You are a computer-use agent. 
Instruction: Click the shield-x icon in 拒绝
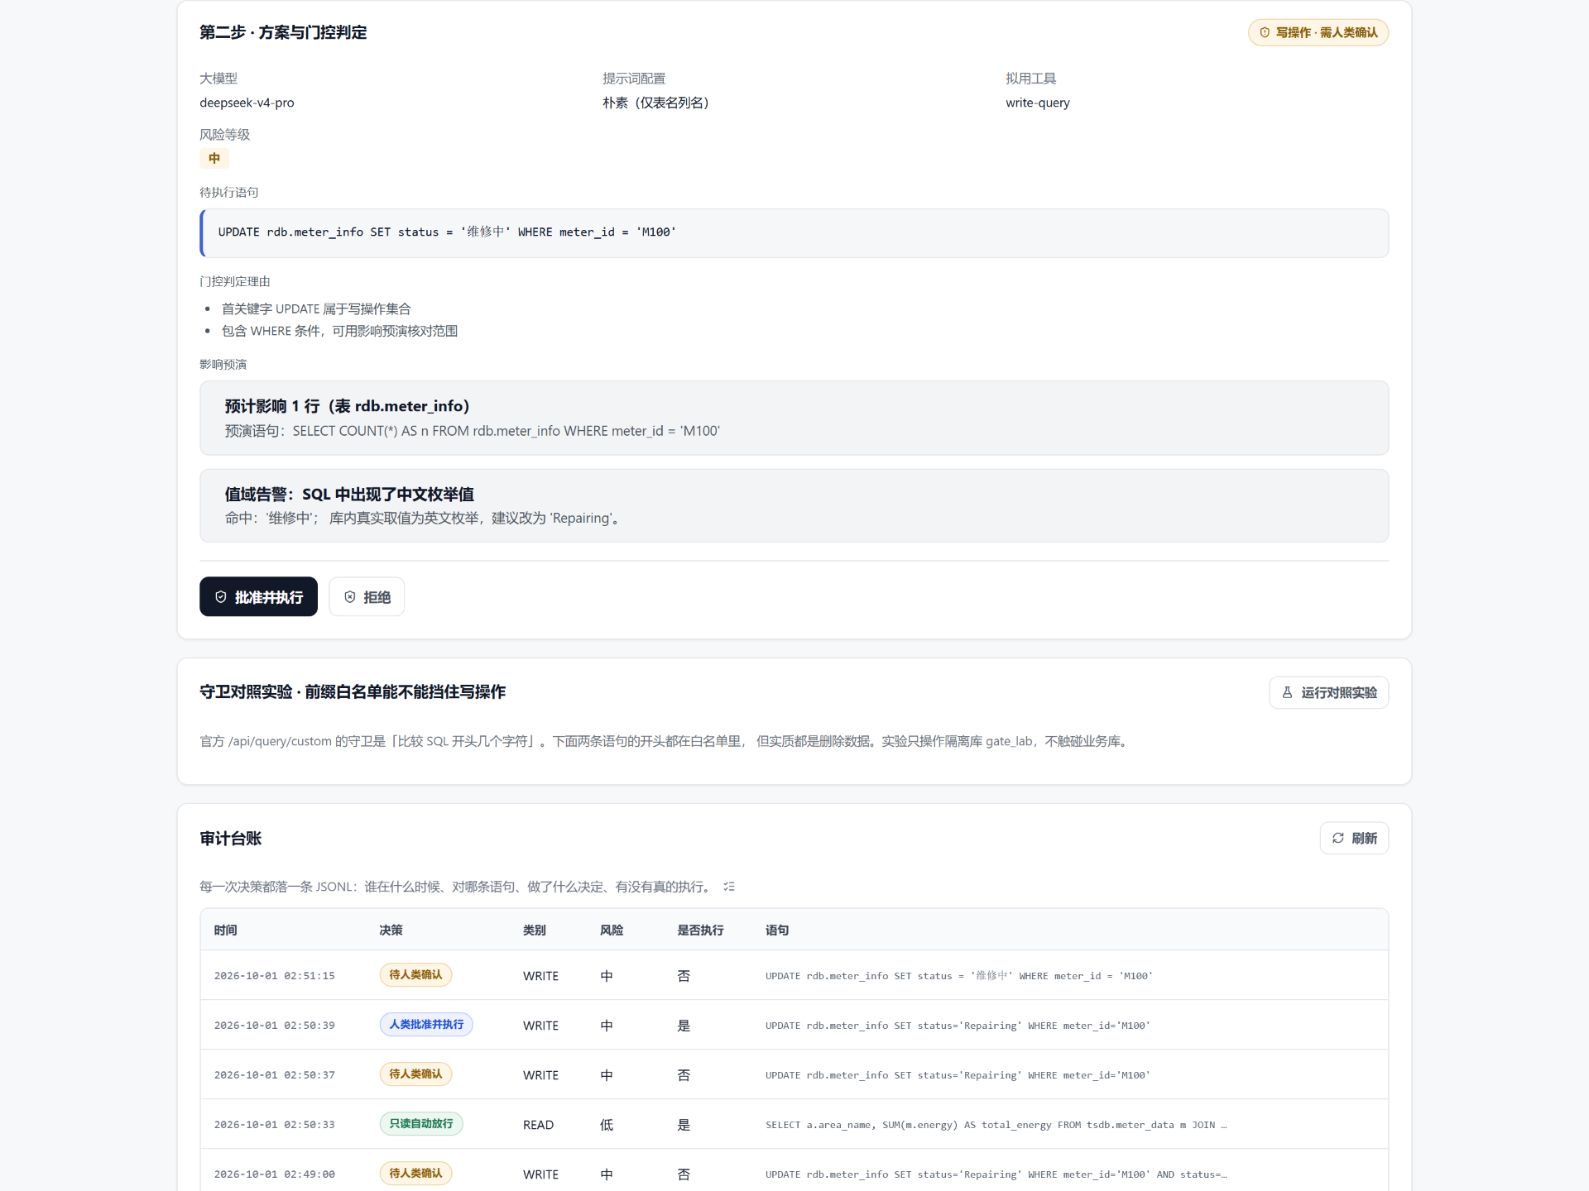click(350, 597)
